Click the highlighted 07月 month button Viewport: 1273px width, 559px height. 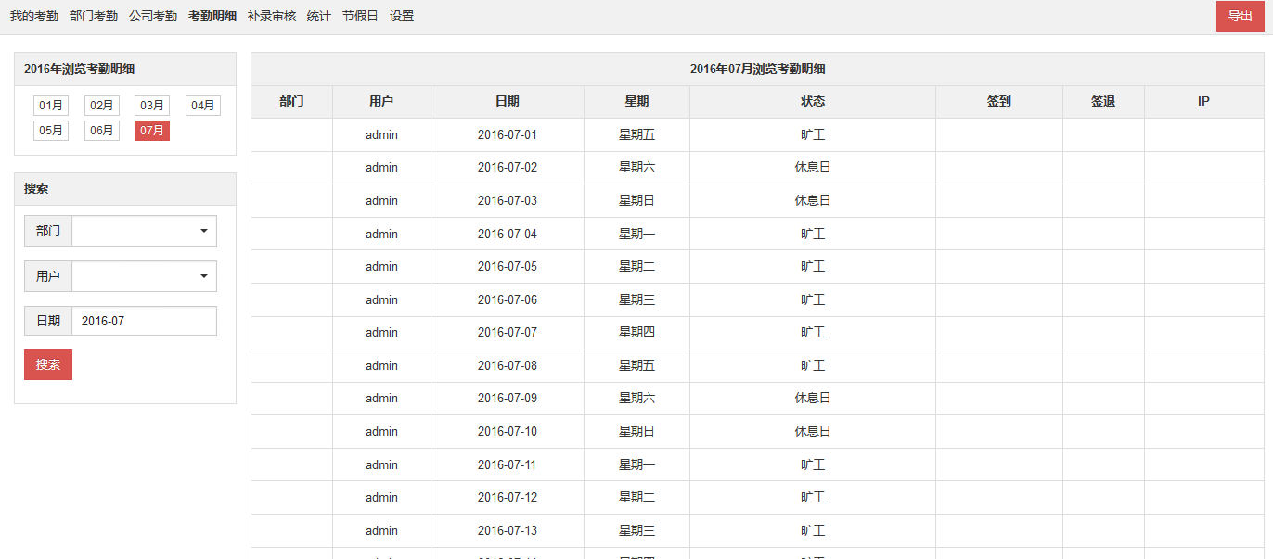pos(152,131)
